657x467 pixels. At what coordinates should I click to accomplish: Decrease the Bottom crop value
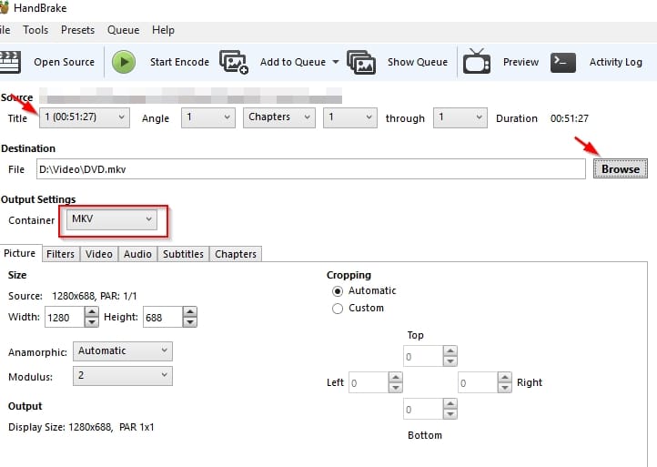[x=450, y=414]
